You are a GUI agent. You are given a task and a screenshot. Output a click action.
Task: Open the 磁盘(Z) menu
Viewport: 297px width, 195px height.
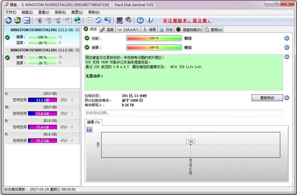(x=27, y=12)
